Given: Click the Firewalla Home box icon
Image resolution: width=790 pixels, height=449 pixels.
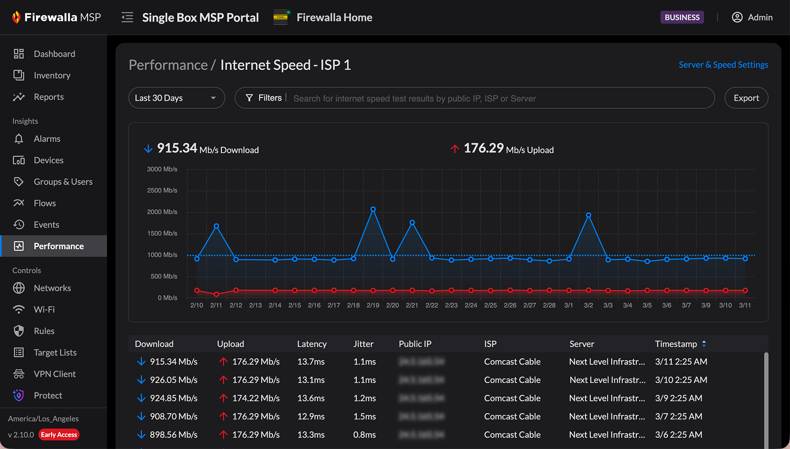Looking at the screenshot, I should [281, 18].
